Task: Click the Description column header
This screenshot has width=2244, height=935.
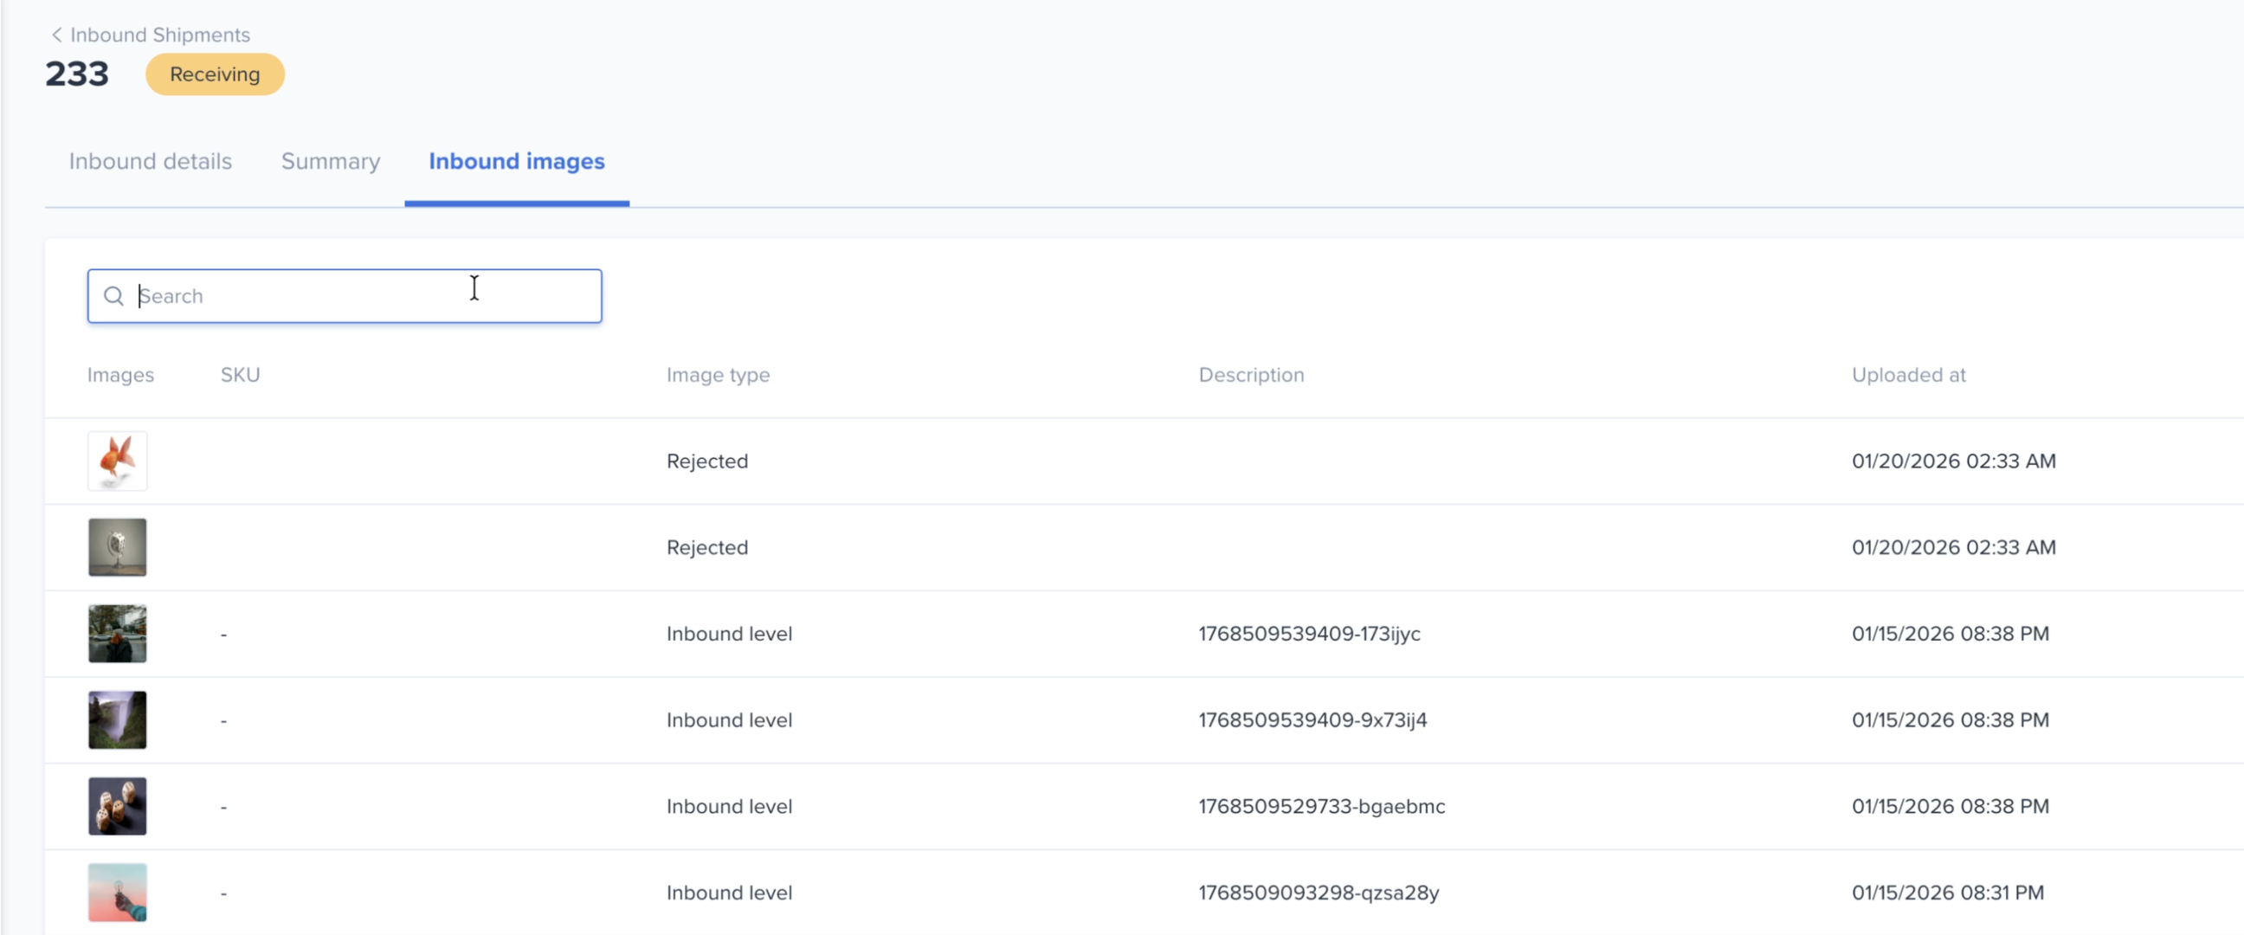Action: click(x=1252, y=375)
